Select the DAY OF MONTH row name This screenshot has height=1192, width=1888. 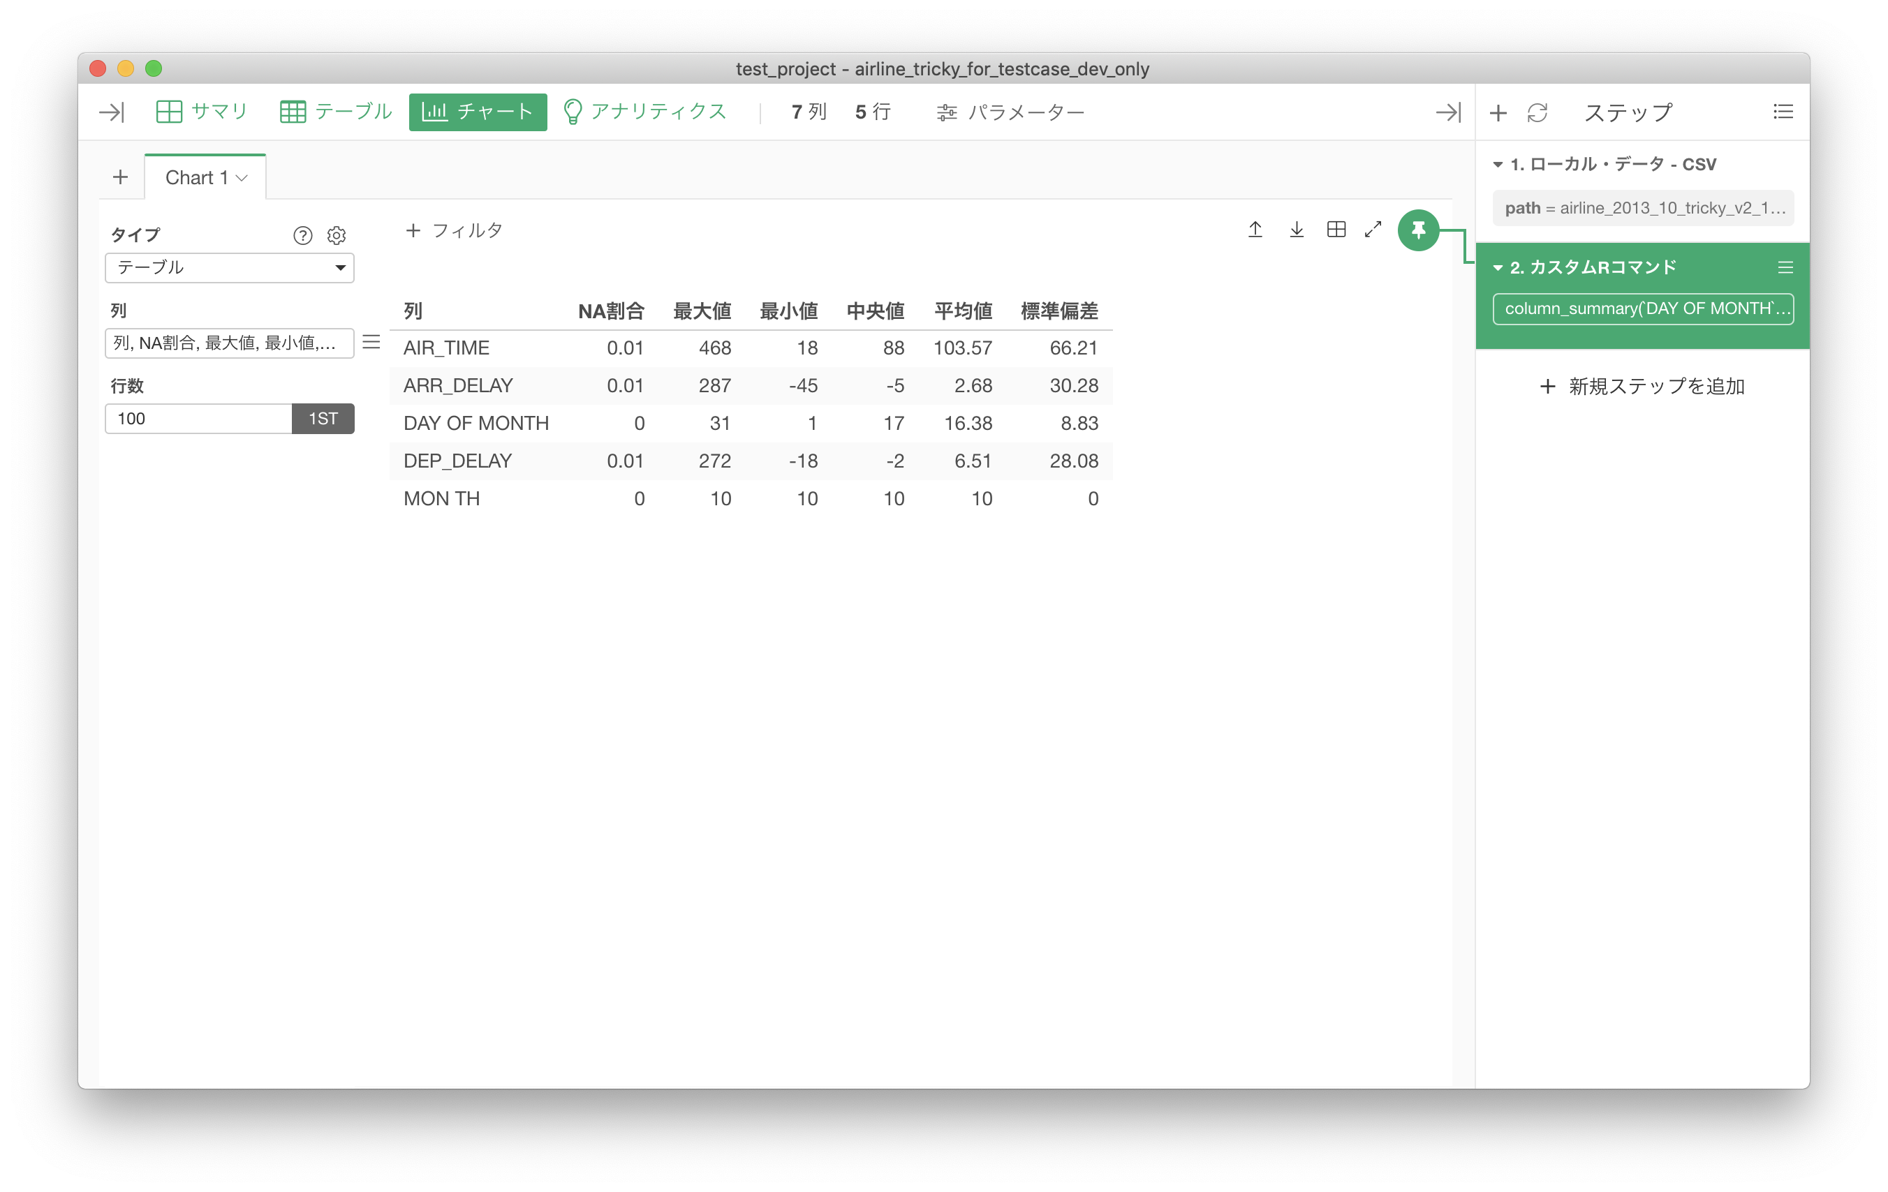tap(476, 423)
